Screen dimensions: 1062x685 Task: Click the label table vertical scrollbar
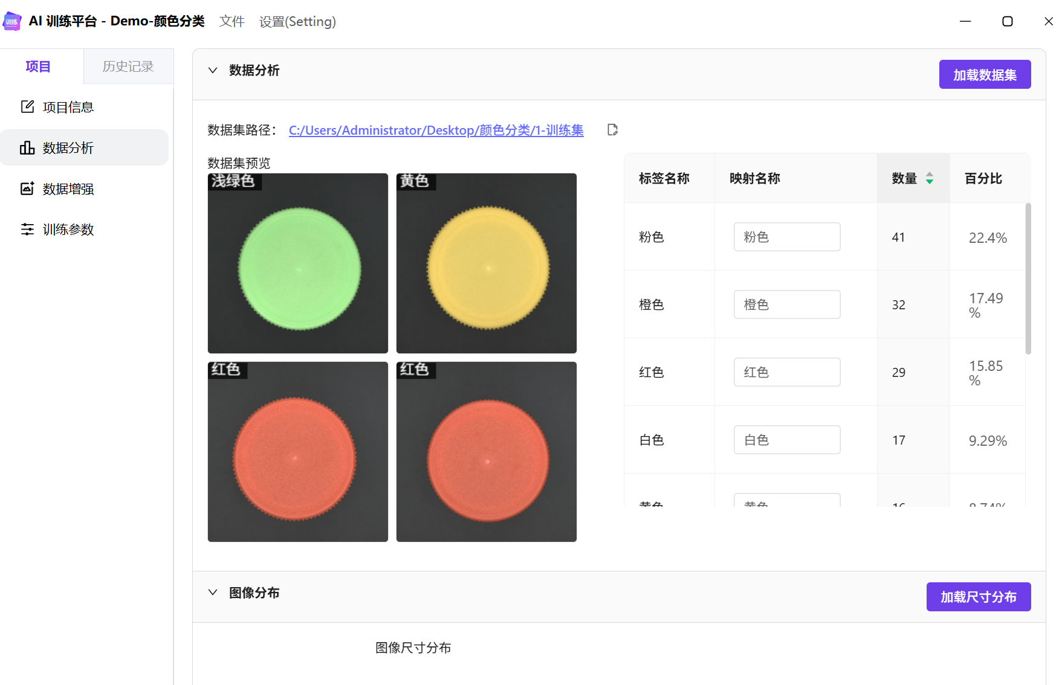1028,279
